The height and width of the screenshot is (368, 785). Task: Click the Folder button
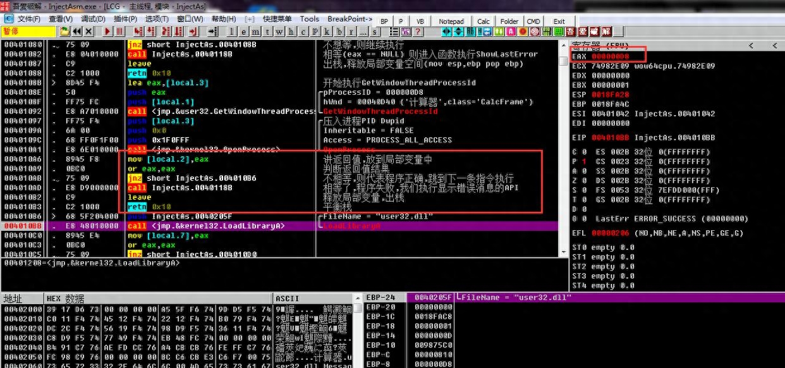[x=509, y=21]
